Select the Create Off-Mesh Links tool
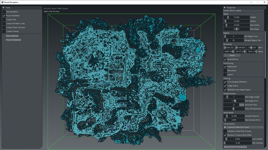This screenshot has height=150, width=268. (x=4, y=23)
